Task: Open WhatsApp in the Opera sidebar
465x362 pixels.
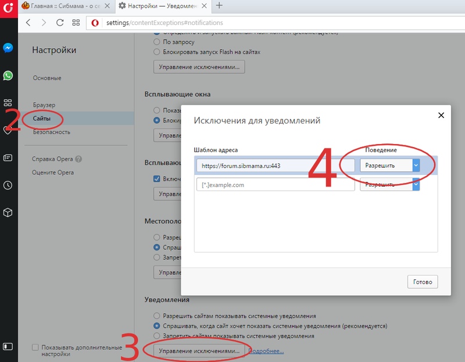Action: click(x=8, y=76)
